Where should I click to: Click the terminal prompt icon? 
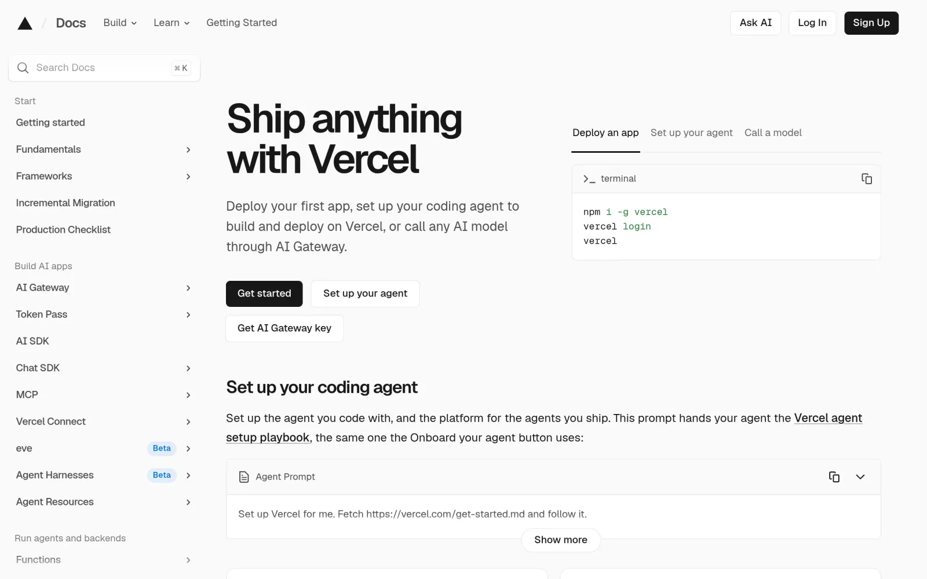[589, 179]
